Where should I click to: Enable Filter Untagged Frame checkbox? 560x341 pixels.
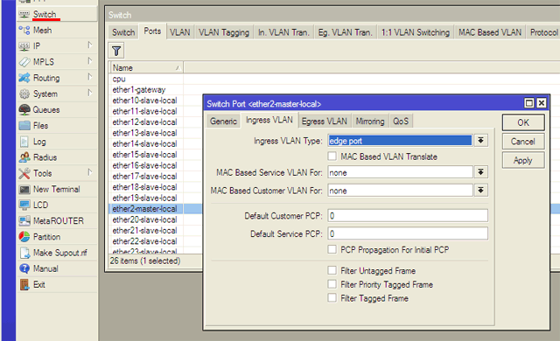[x=332, y=270]
